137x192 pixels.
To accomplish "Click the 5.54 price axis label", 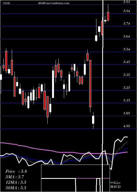I will coord(127,49).
